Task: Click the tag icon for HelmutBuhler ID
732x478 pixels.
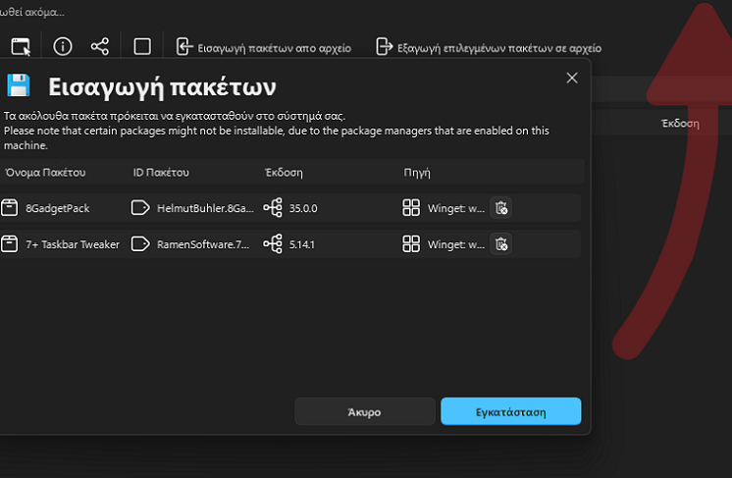Action: click(x=140, y=208)
